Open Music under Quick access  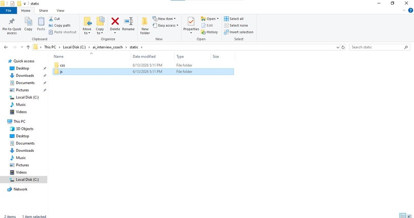click(21, 105)
